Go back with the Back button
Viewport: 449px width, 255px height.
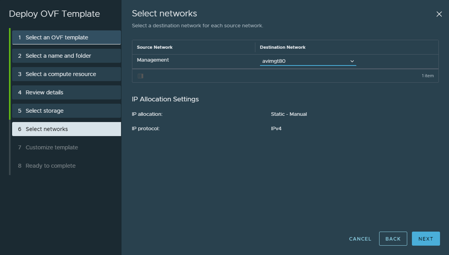393,239
